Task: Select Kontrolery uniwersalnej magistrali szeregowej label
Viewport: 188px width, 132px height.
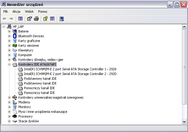Action: (x=51, y=97)
